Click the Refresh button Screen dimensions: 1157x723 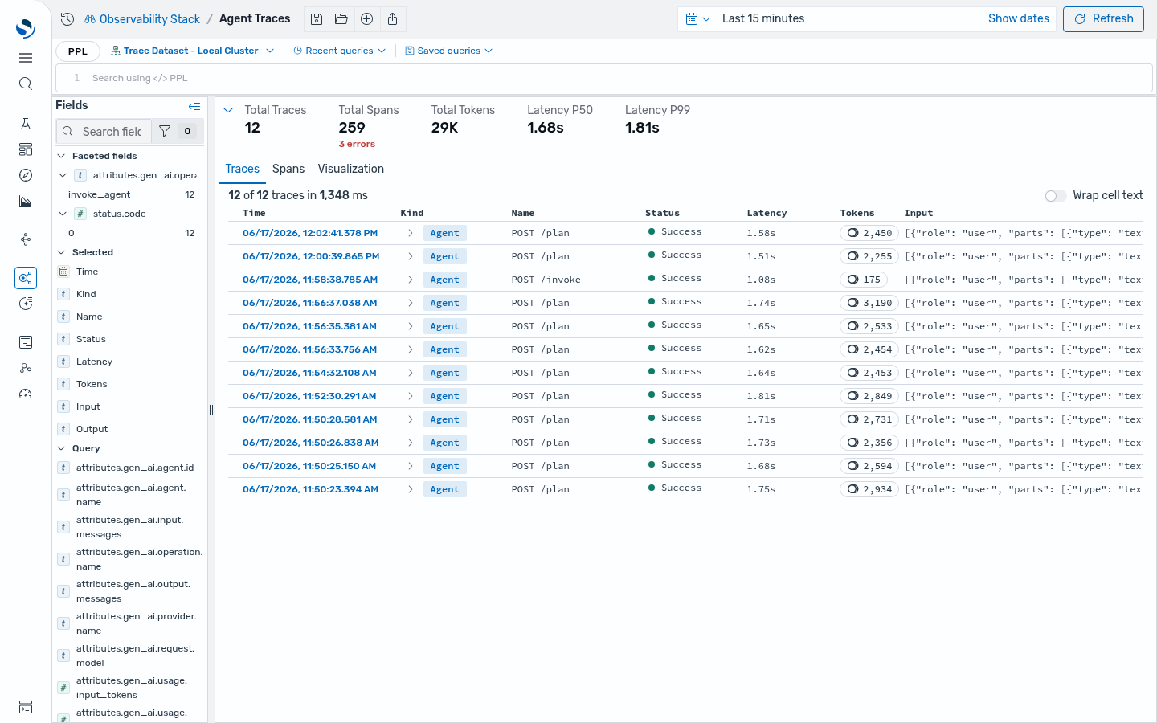(x=1103, y=19)
